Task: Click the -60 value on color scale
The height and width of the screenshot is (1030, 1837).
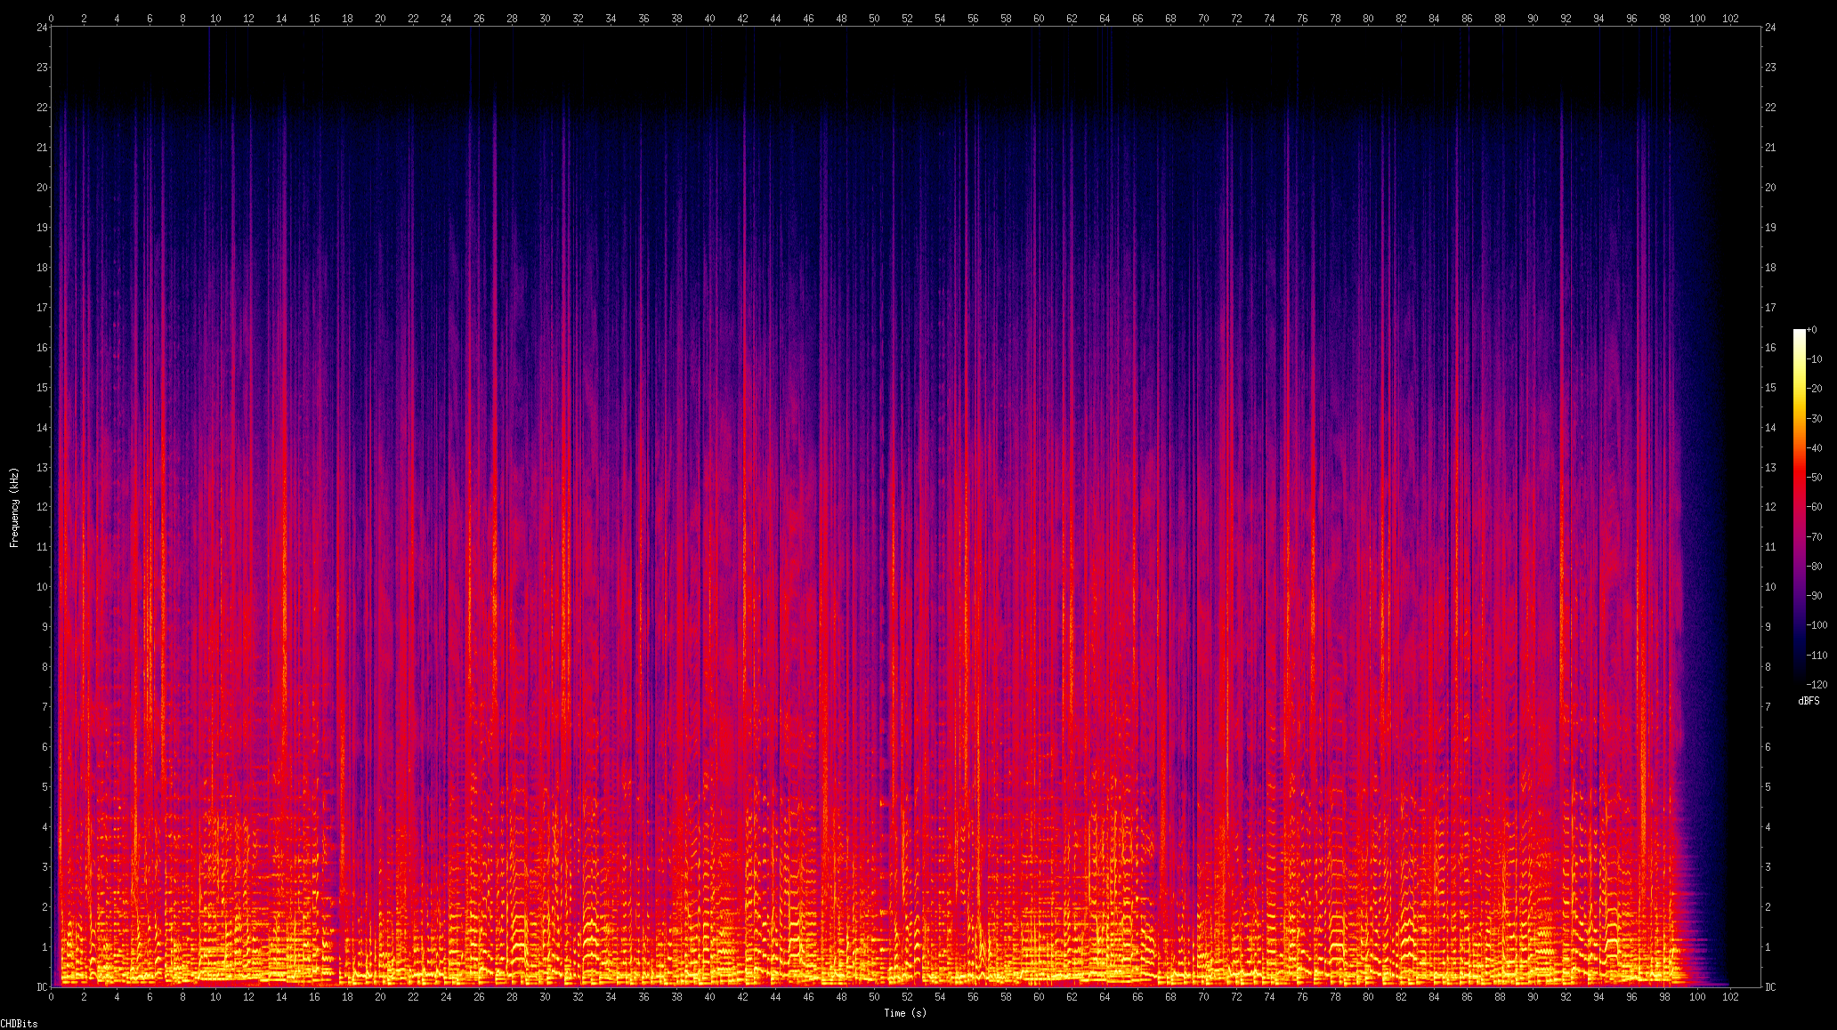Action: point(1816,507)
